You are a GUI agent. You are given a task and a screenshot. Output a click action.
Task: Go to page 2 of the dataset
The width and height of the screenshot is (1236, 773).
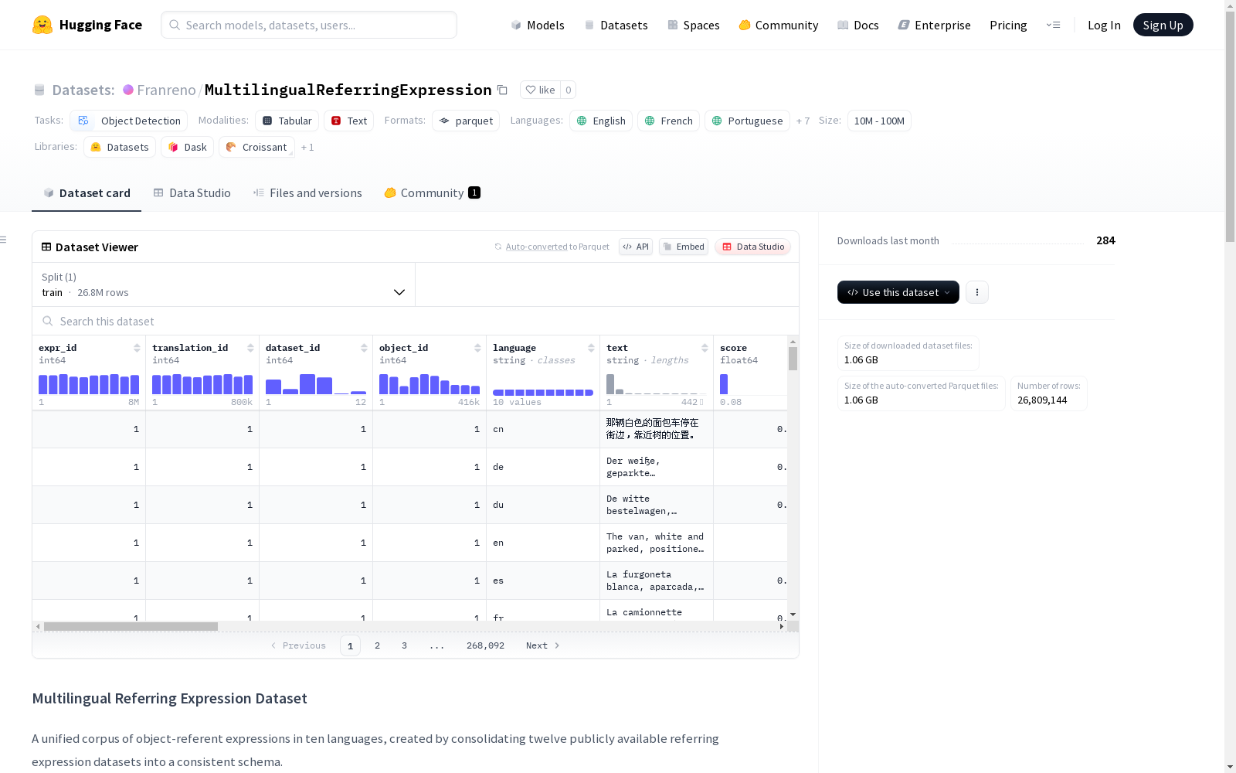point(377,645)
